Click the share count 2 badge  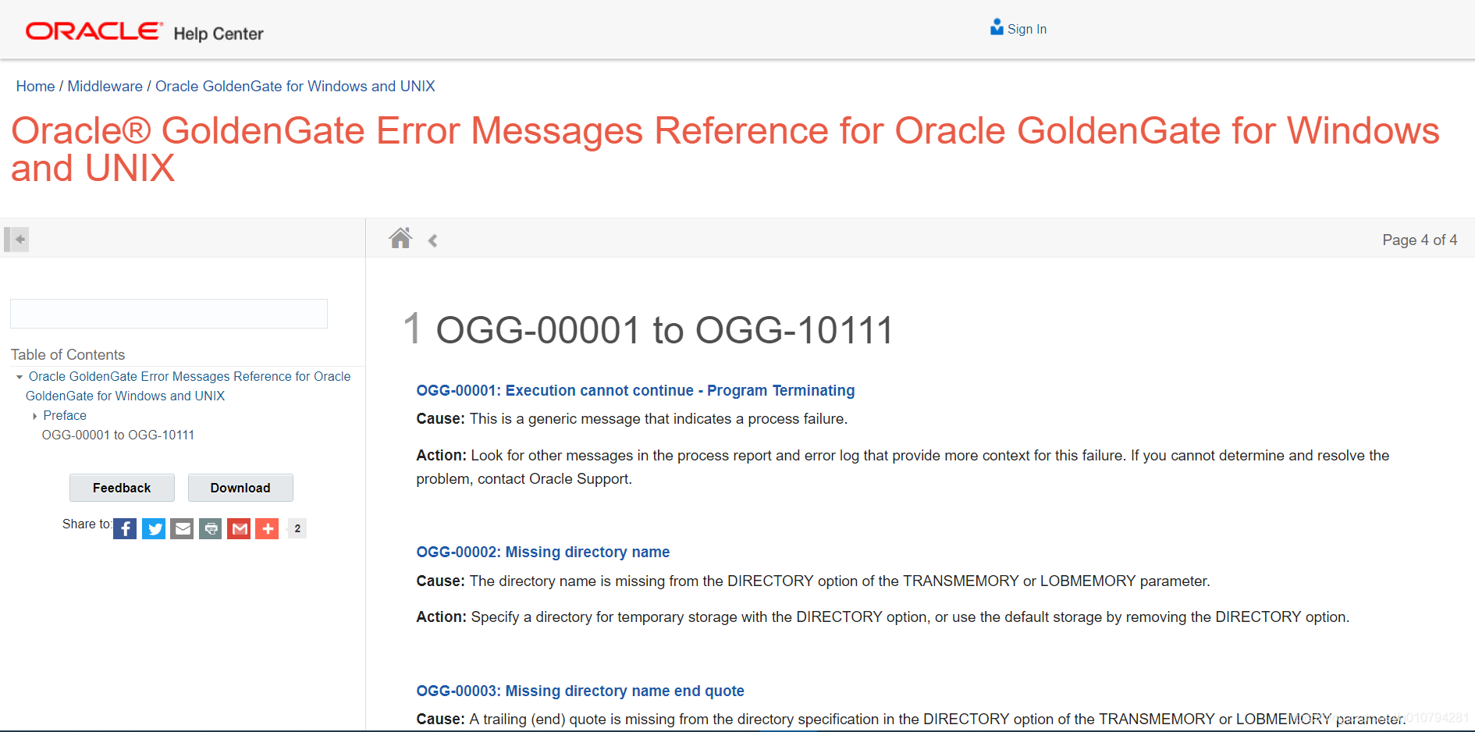[297, 528]
